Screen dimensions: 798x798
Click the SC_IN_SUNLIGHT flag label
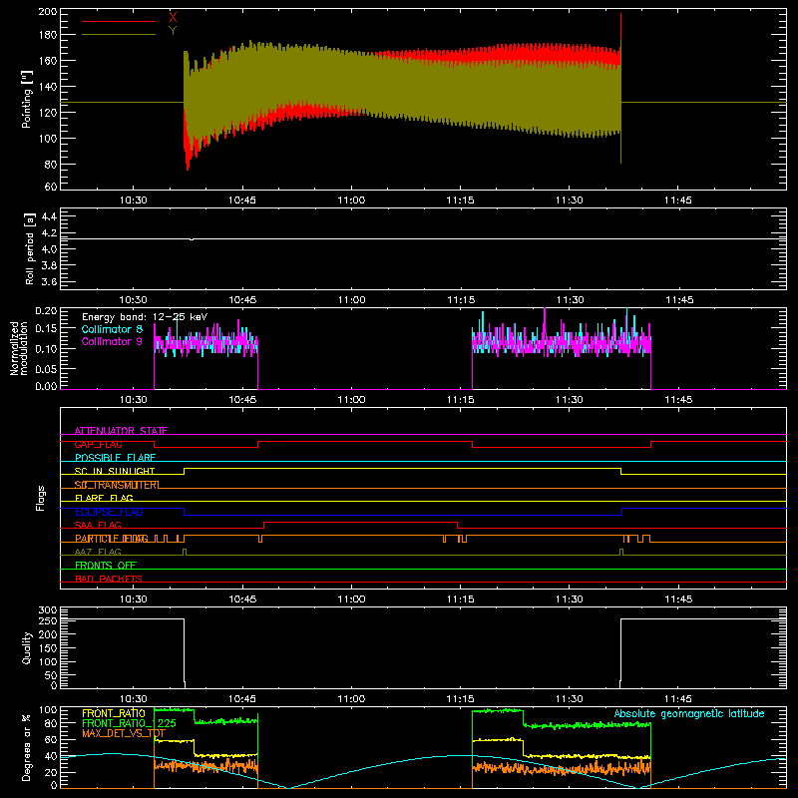pyautogui.click(x=115, y=471)
